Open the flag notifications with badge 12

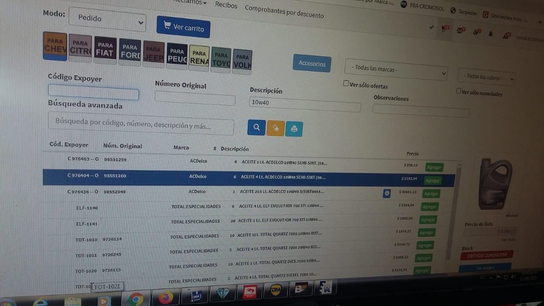tap(445, 29)
